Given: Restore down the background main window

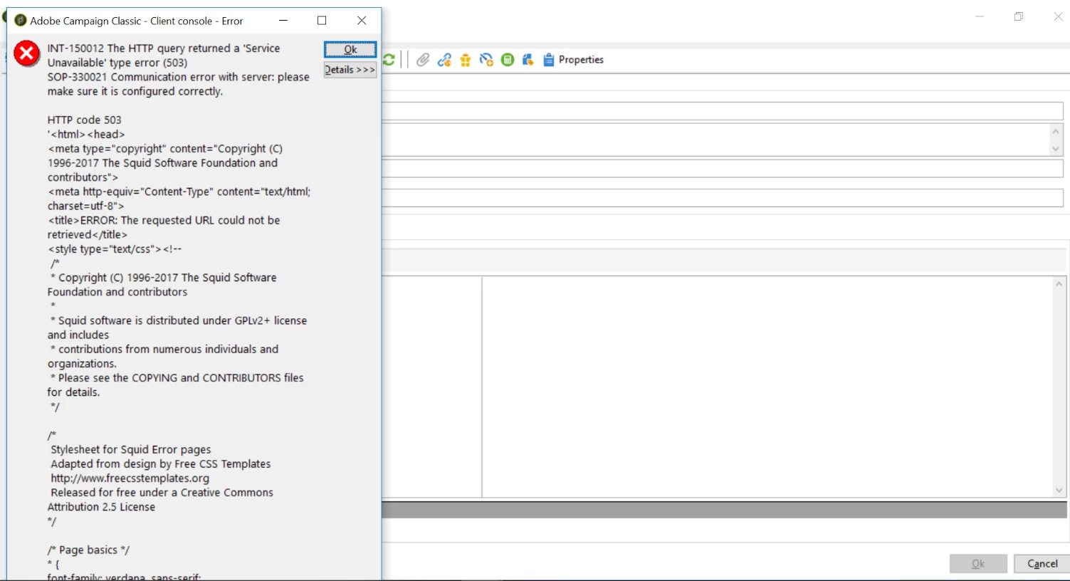Looking at the screenshot, I should [x=1019, y=16].
